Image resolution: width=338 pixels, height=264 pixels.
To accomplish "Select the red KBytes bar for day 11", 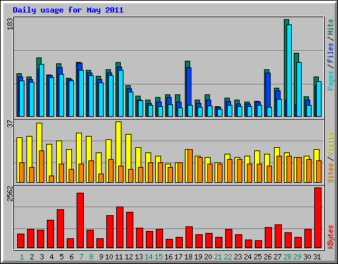I will [x=119, y=228].
